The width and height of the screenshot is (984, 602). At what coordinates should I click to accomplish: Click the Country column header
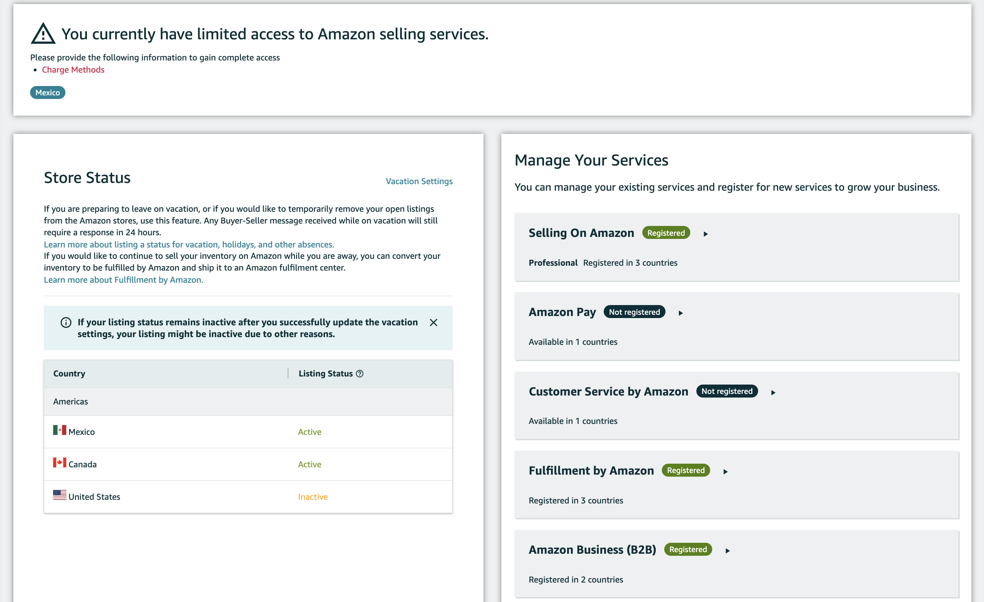(x=69, y=373)
